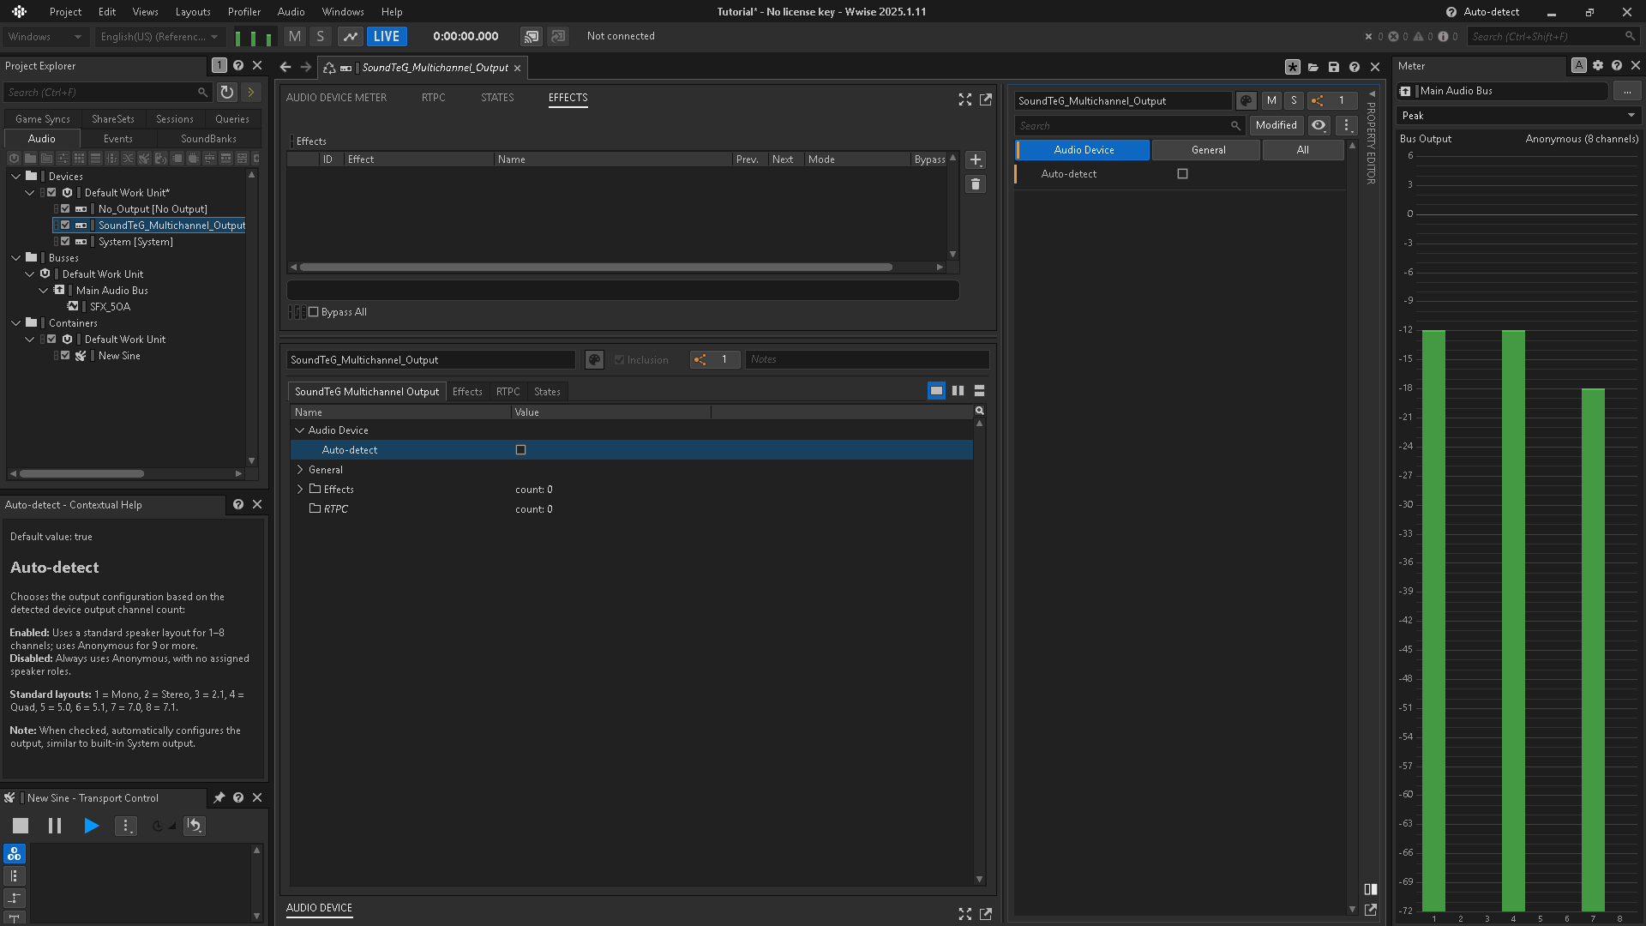Image resolution: width=1646 pixels, height=926 pixels.
Task: Stop playback in Transport Control
Action: (21, 826)
